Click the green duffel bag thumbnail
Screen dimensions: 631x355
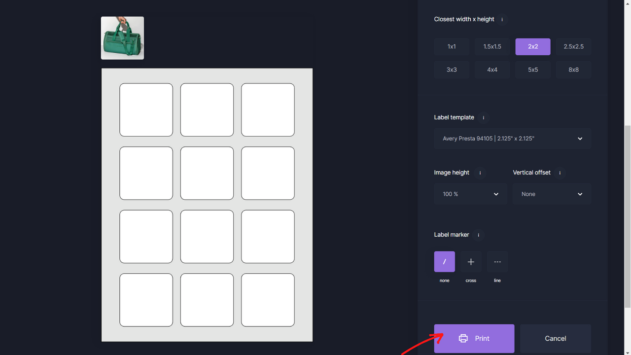pyautogui.click(x=122, y=38)
